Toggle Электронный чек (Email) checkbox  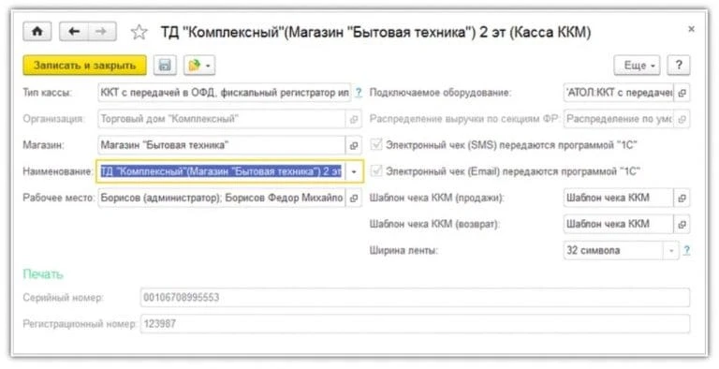click(x=376, y=171)
